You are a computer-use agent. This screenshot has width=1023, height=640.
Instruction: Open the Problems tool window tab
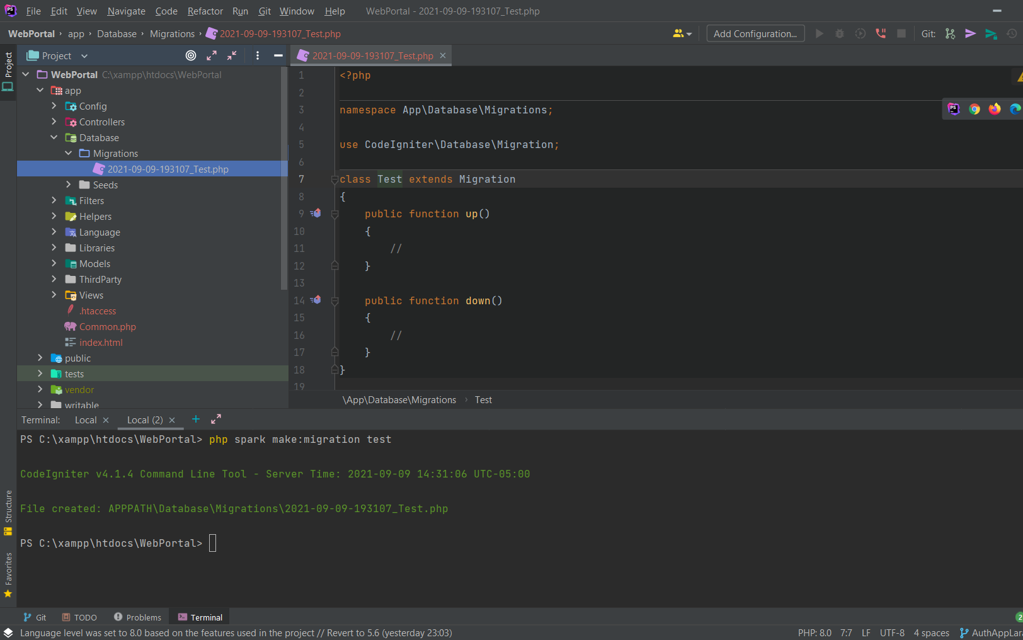137,617
